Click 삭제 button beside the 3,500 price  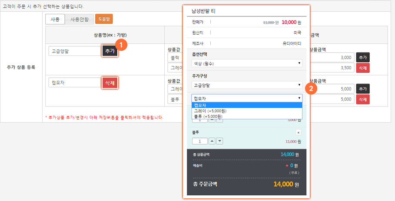363,68
